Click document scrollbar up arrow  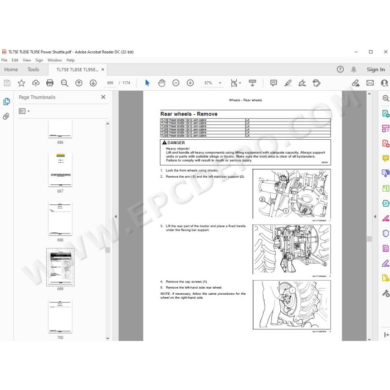pyautogui.click(x=369, y=94)
